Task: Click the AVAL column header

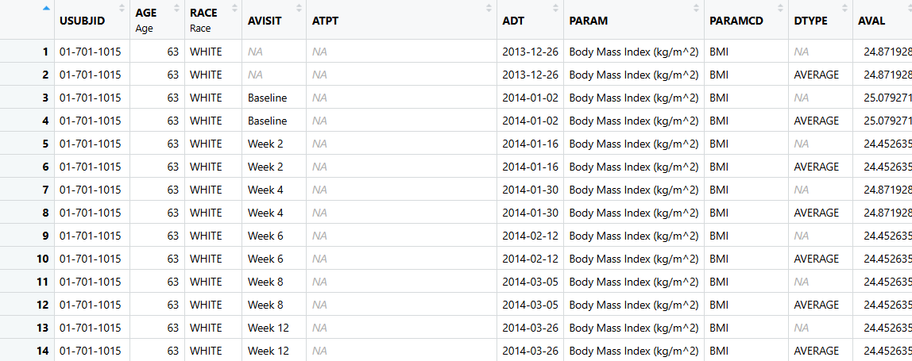Action: [871, 21]
